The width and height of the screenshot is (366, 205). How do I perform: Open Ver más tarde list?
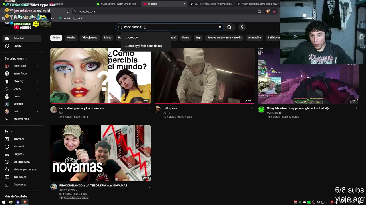tap(22, 162)
